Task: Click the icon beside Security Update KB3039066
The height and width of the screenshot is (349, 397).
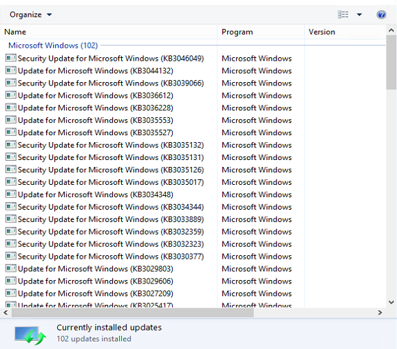Action: pyautogui.click(x=11, y=83)
